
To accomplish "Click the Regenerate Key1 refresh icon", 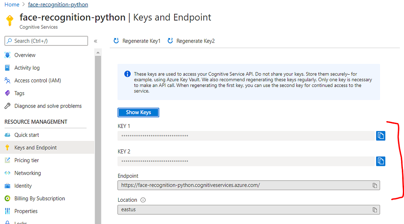I will (116, 41).
